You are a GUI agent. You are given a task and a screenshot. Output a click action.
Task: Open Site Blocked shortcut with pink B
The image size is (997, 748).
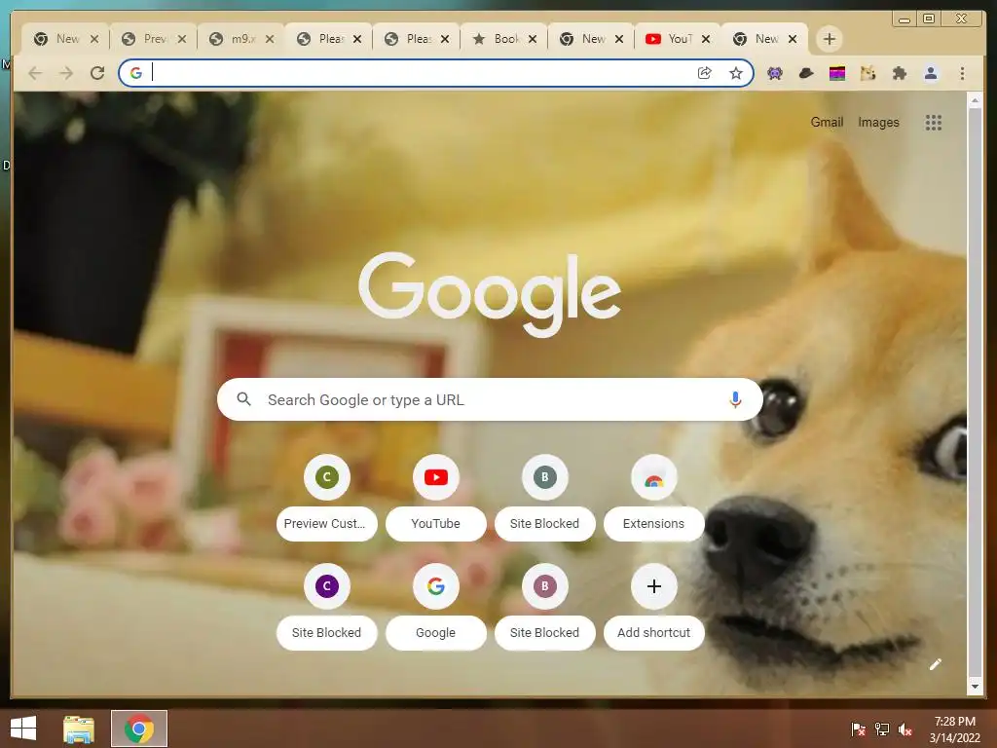click(544, 607)
